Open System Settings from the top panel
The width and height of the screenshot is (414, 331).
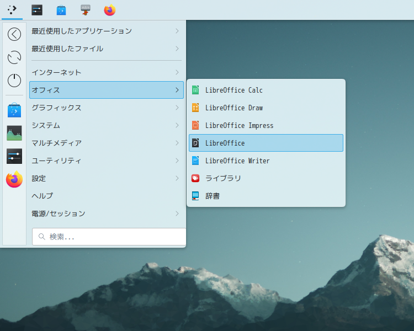(37, 10)
